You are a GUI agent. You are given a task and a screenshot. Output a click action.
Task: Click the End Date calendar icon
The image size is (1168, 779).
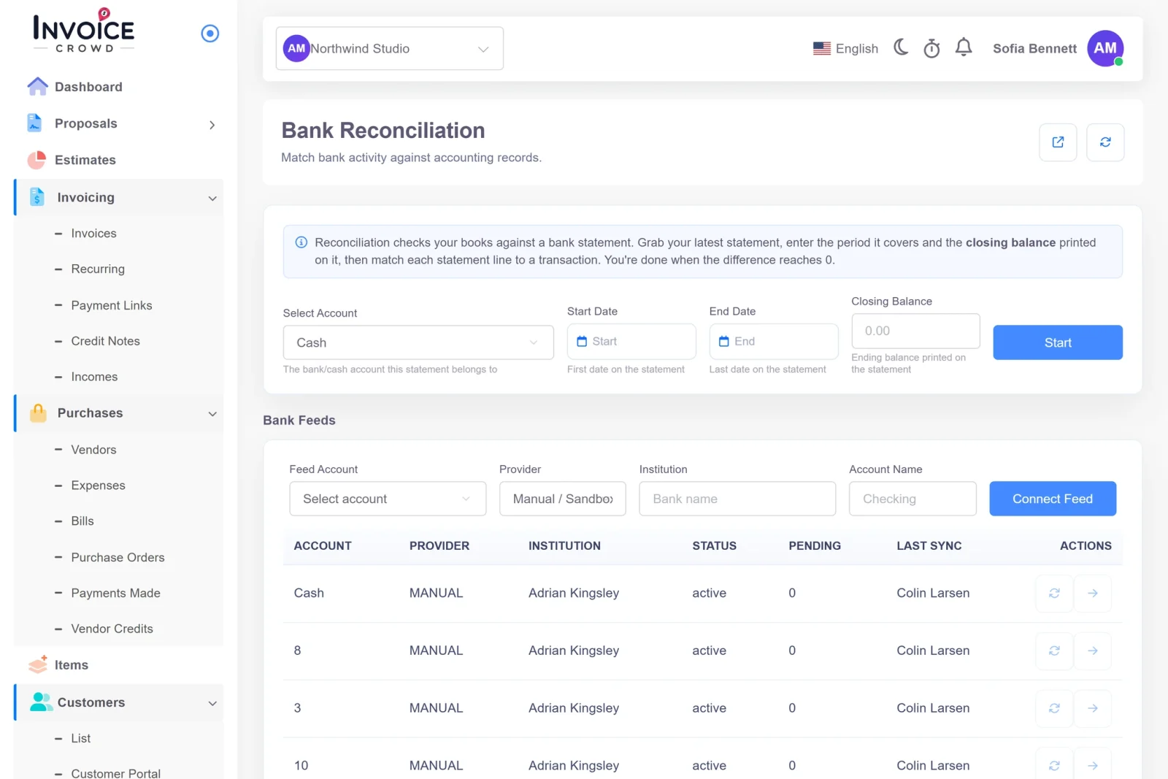[x=724, y=342]
